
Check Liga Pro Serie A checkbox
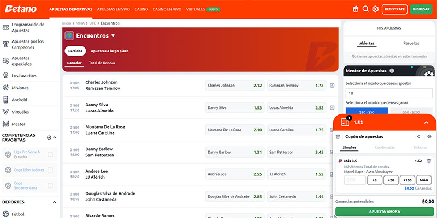50,154
